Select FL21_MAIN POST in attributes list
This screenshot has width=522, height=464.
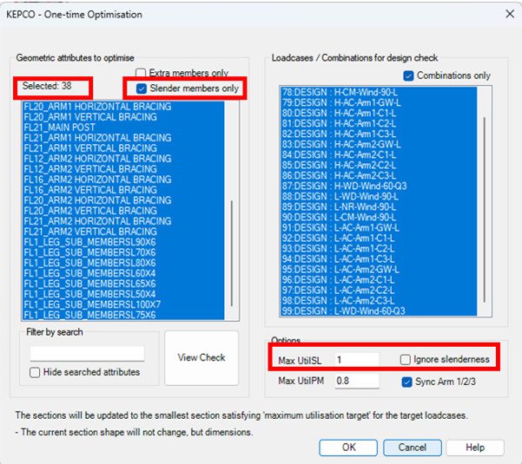point(60,127)
